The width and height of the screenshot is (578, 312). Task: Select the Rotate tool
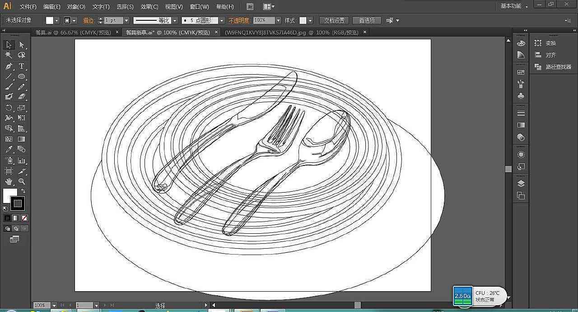[x=9, y=108]
